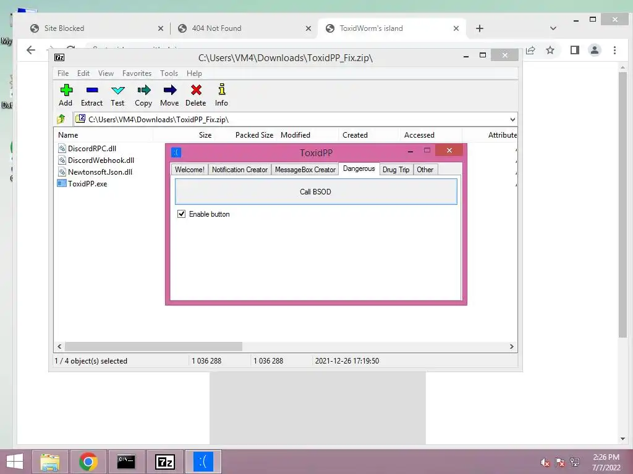The image size is (633, 474).
Task: Open the File menu in 7-Zip
Action: point(63,73)
